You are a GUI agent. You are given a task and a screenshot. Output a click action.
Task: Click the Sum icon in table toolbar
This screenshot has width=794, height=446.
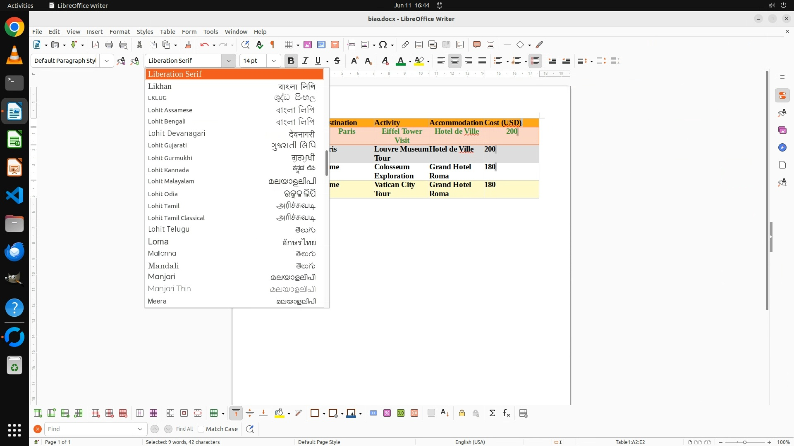(x=492, y=413)
